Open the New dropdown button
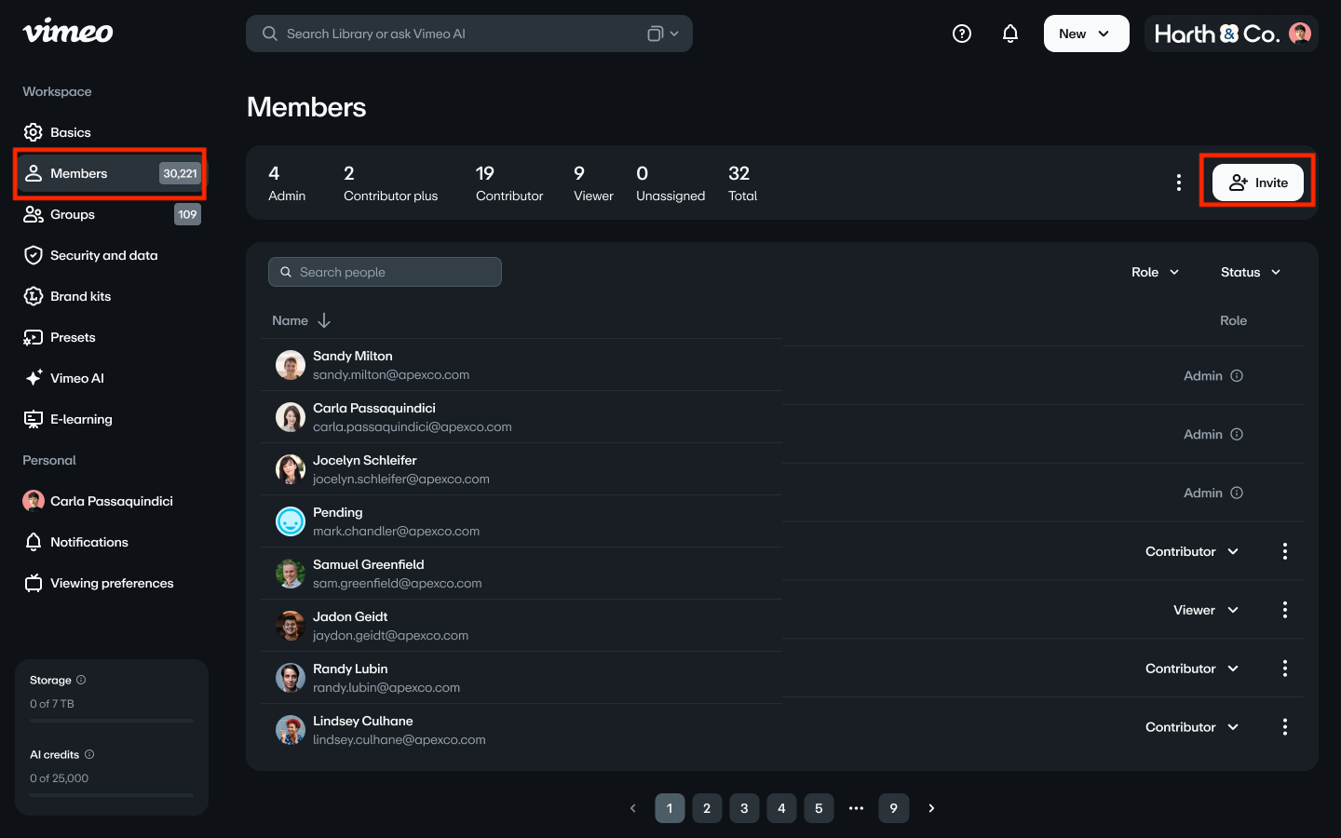This screenshot has width=1341, height=838. (x=1086, y=34)
